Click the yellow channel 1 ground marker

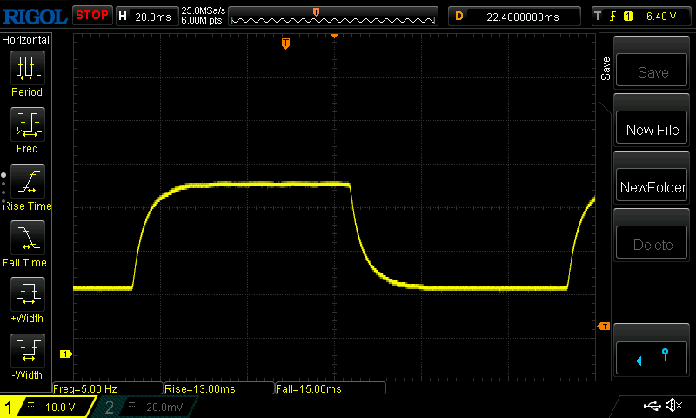pyautogui.click(x=66, y=354)
